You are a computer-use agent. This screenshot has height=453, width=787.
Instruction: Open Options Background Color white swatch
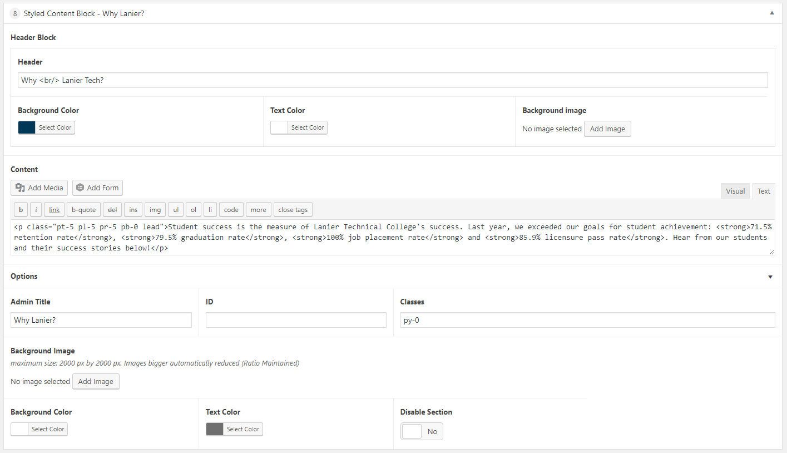click(x=19, y=429)
